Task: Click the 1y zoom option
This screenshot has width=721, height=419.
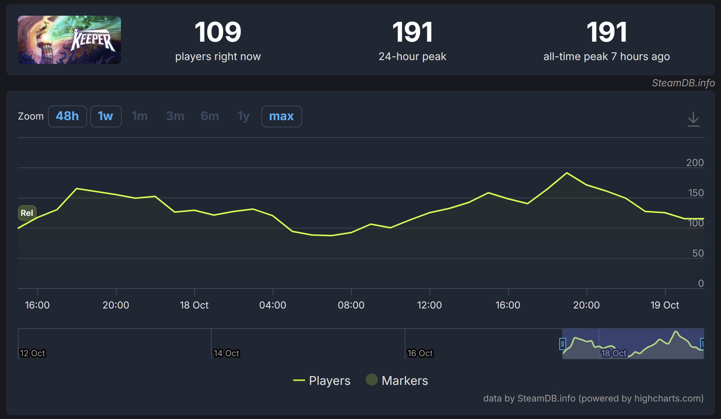Action: pyautogui.click(x=243, y=116)
